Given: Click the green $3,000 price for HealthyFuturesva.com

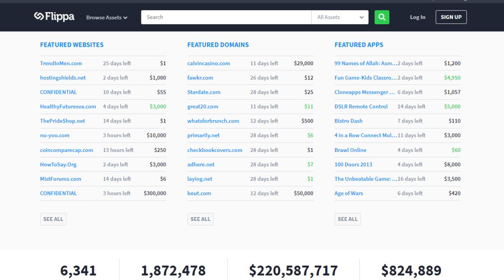Looking at the screenshot, I should (158, 107).
